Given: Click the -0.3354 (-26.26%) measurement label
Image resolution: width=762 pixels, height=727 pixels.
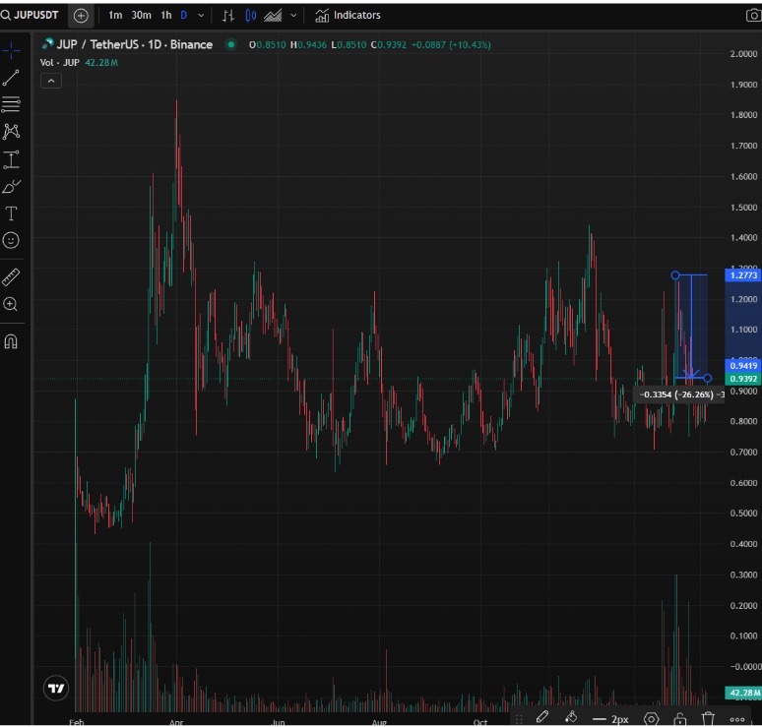Looking at the screenshot, I should coord(679,394).
